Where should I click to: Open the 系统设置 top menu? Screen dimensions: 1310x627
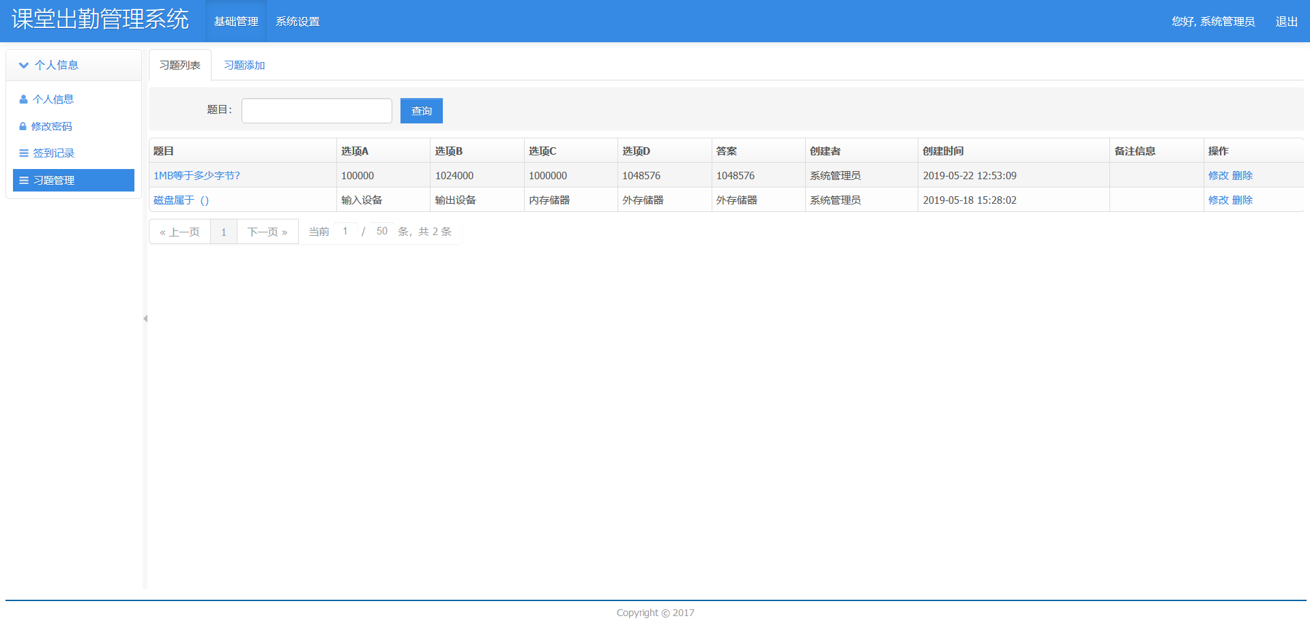pyautogui.click(x=297, y=22)
